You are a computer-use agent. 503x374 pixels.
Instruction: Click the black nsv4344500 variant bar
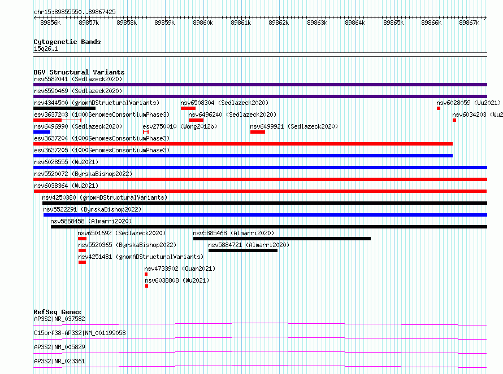pyautogui.click(x=64, y=108)
